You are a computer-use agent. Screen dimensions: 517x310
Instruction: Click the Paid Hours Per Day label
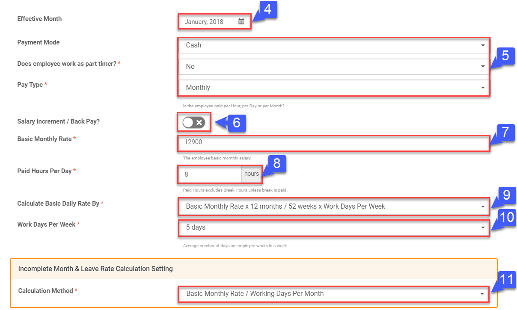pyautogui.click(x=45, y=171)
